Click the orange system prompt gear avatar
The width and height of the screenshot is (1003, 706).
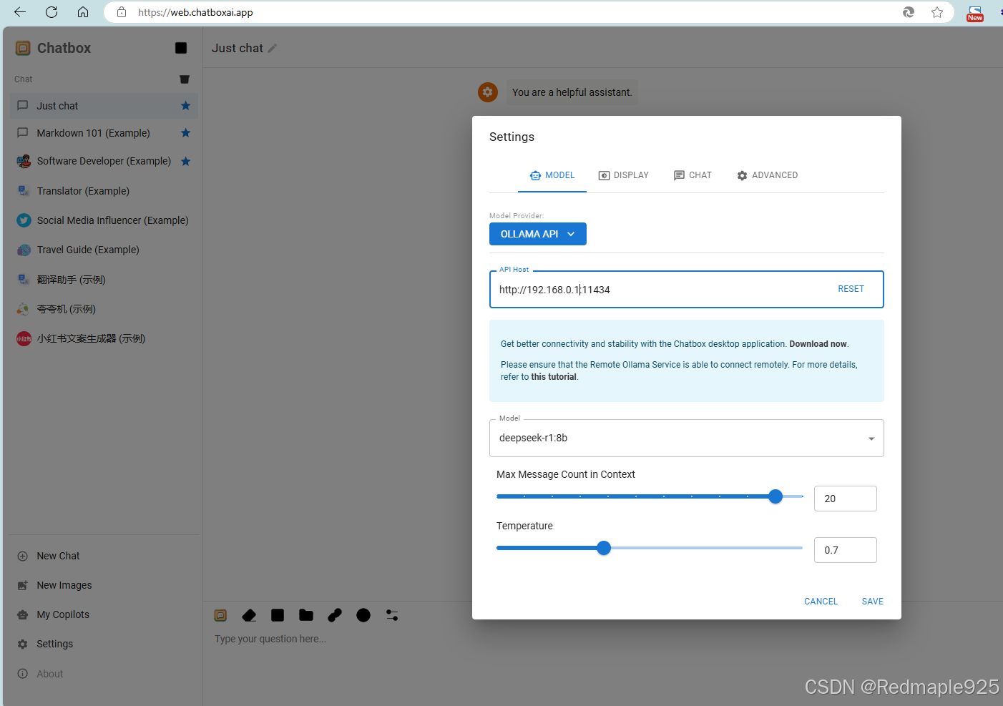click(488, 92)
